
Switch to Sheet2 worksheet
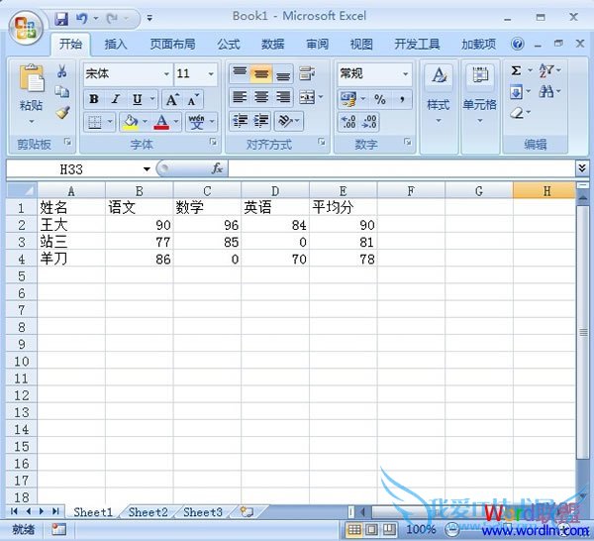pyautogui.click(x=148, y=512)
